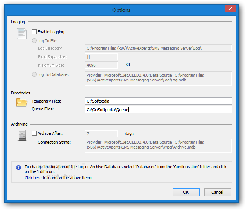Click the Connection String label
The width and height of the screenshot is (246, 210).
tap(54, 142)
